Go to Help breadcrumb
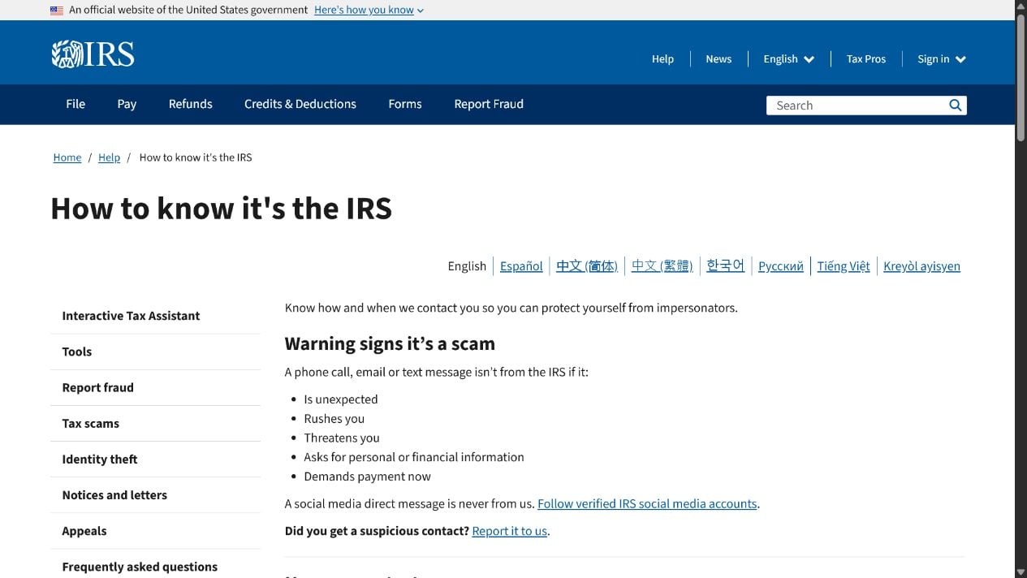This screenshot has height=578, width=1027. (x=109, y=157)
